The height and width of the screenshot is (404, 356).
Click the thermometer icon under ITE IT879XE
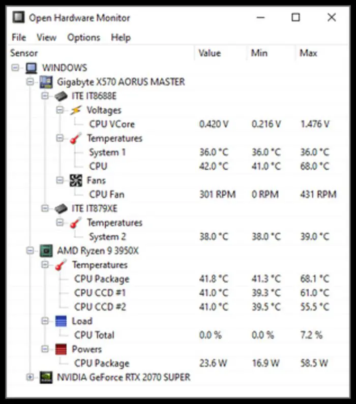76,223
